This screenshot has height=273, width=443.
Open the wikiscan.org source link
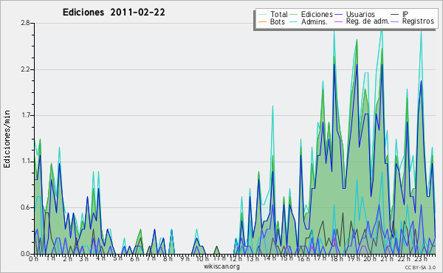click(x=221, y=266)
